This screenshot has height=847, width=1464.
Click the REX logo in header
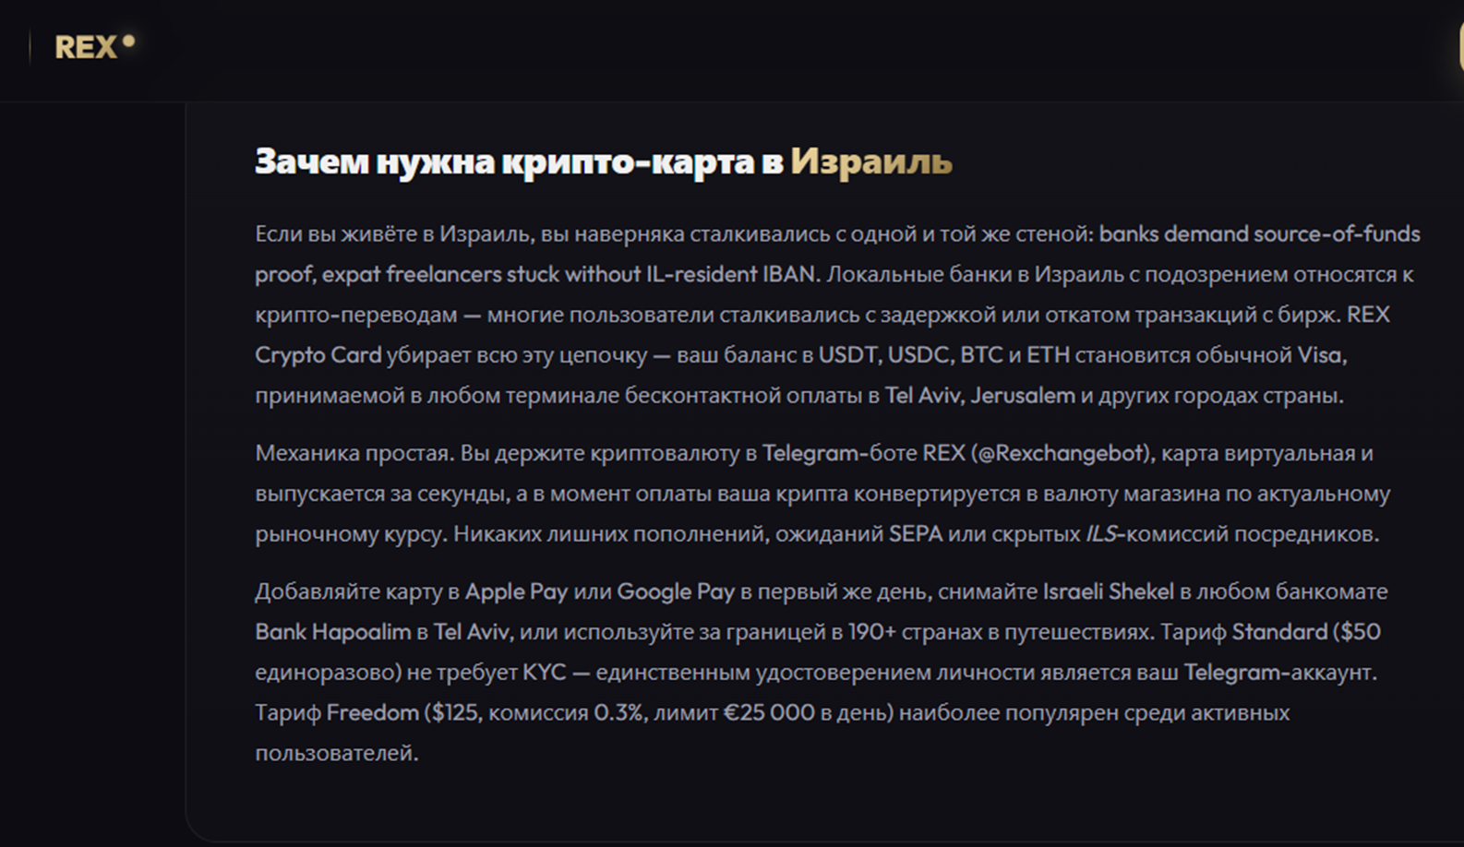(x=86, y=47)
